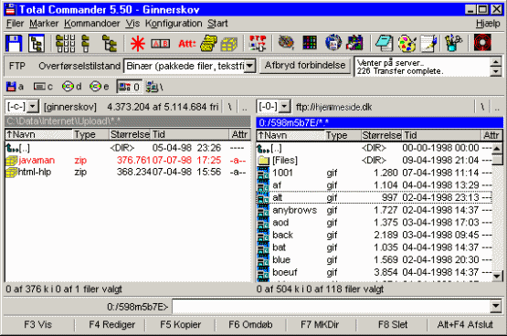Switch to CD drive d
Screen dimensions: 507x336
(71, 87)
